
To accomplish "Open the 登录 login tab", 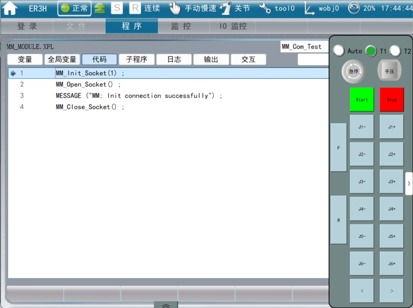I will point(27,26).
